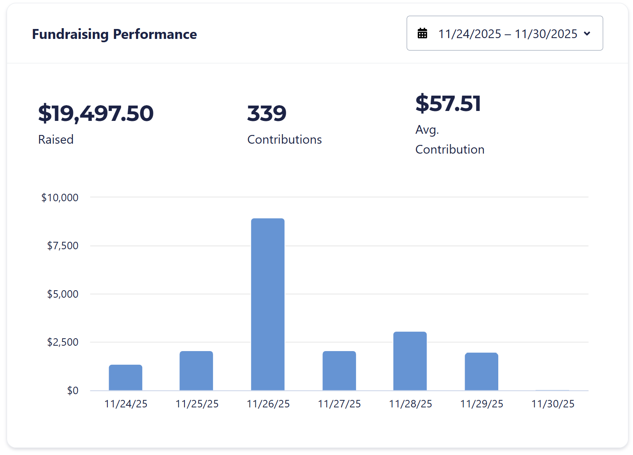
Task: Select the 11/27/25 bar in chart
Action: [x=339, y=371]
